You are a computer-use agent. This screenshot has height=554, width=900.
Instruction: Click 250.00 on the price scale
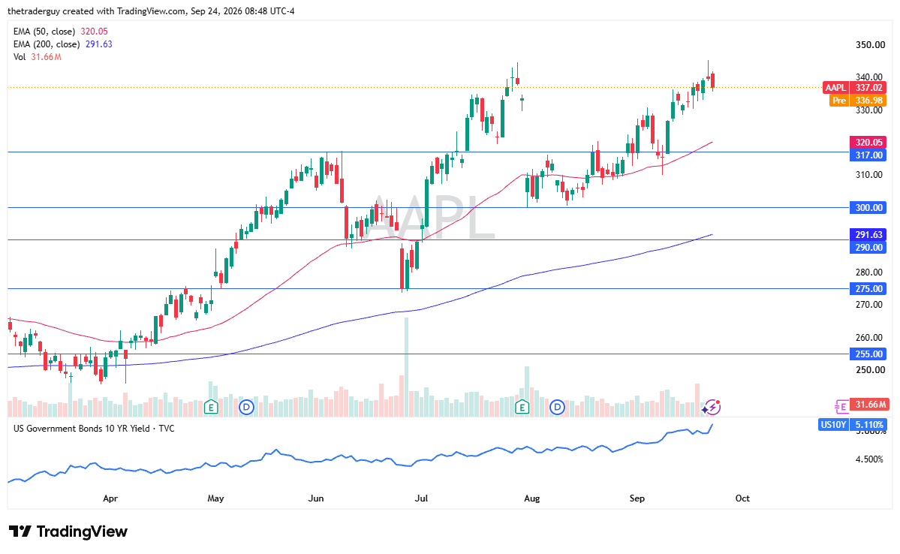point(869,370)
